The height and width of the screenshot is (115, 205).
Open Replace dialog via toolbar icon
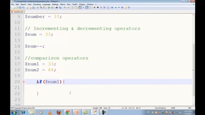[x=60, y=8]
